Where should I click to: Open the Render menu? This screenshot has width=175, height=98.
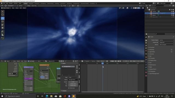(x=11, y=3)
